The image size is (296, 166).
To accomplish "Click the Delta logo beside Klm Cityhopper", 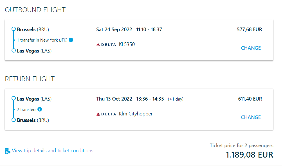I will pyautogui.click(x=106, y=114).
